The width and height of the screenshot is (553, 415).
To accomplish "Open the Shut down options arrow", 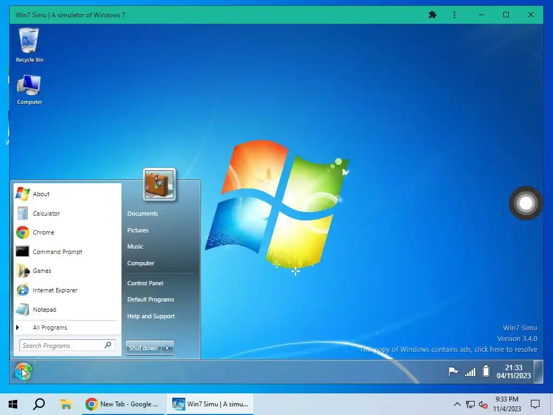I will pos(167,348).
